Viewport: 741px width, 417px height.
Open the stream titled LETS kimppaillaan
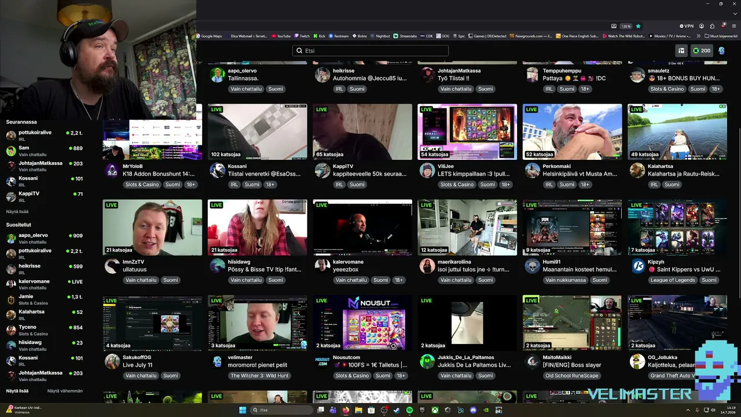[x=474, y=174]
